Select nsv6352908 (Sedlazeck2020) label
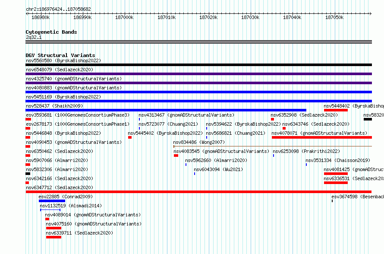Screen dimensions: 384x254 [304, 115]
